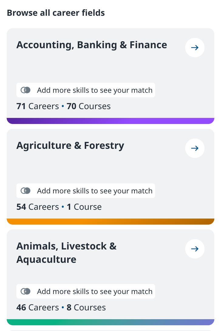Click '8 Courses' in the Animals card

pos(86,308)
